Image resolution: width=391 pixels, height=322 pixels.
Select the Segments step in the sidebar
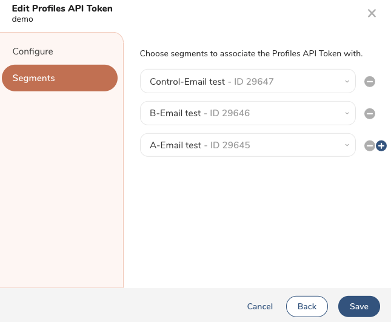point(59,78)
